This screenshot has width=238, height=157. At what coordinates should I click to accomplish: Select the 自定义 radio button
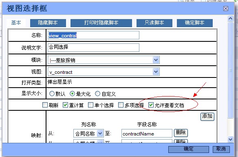97,94
